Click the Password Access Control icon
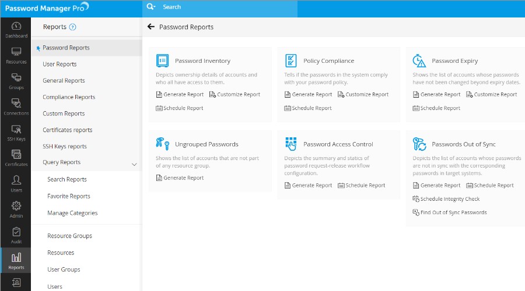The width and height of the screenshot is (525, 291). click(290, 144)
